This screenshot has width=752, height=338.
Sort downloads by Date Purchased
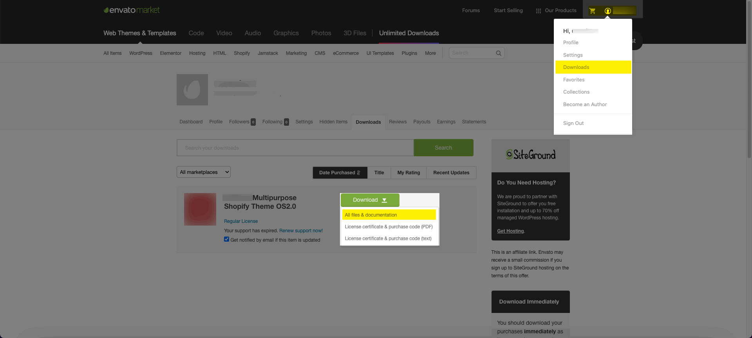340,173
